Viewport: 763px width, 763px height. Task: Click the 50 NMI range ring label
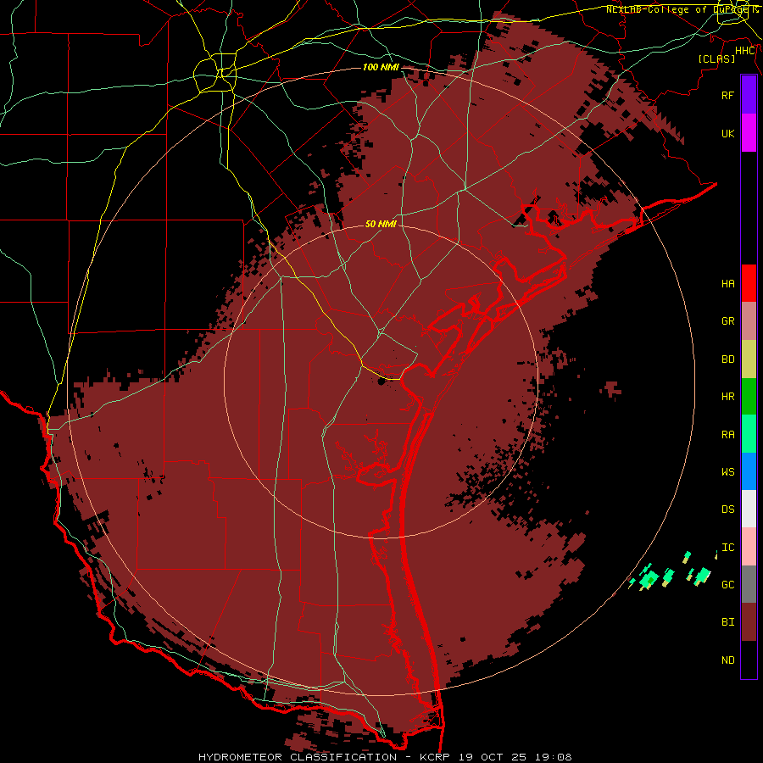coord(381,224)
